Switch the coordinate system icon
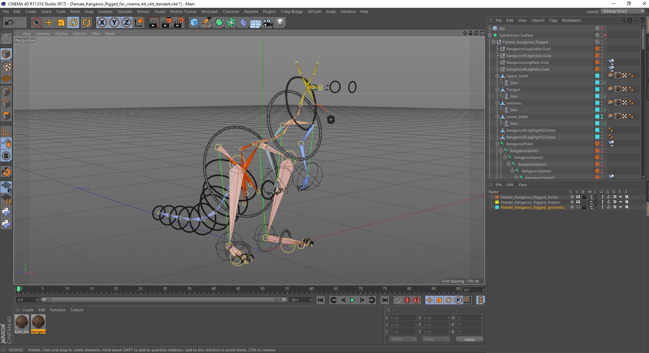Viewport: 649px width, 353px height. pyautogui.click(x=139, y=23)
